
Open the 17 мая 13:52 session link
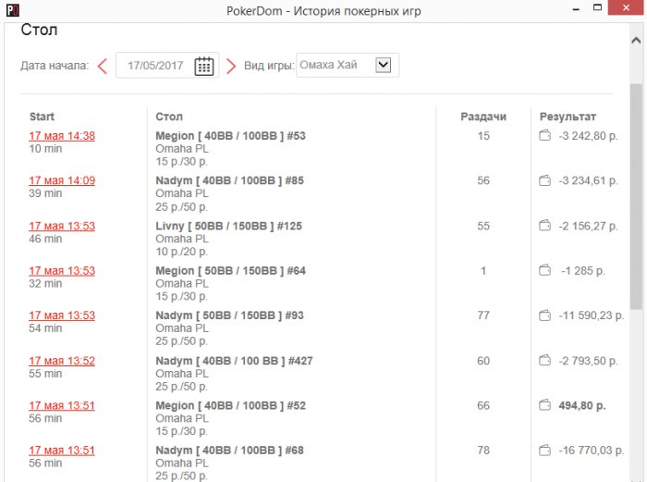(62, 361)
